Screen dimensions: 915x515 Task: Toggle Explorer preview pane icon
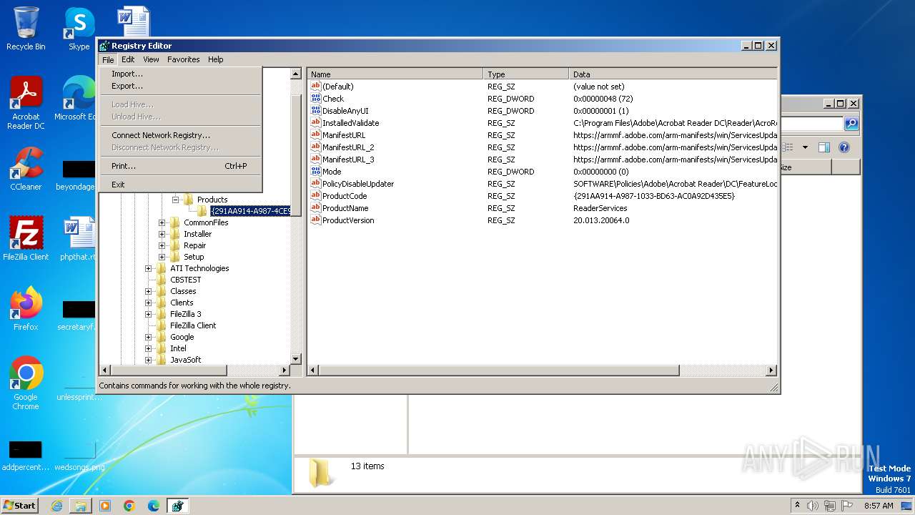coord(823,147)
